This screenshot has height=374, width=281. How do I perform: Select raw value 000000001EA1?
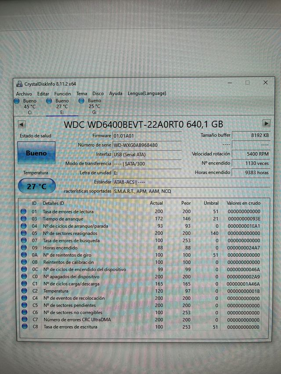point(244,226)
